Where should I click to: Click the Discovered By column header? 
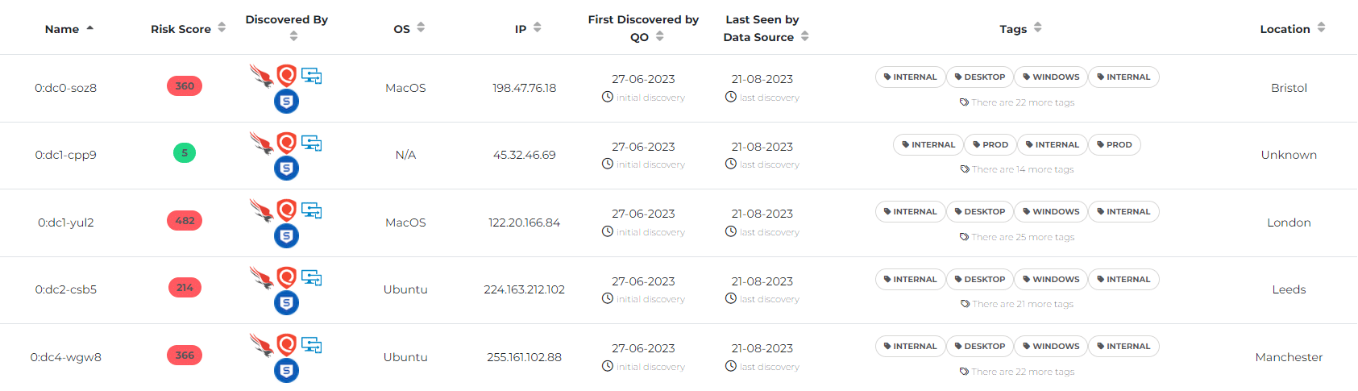(x=287, y=19)
